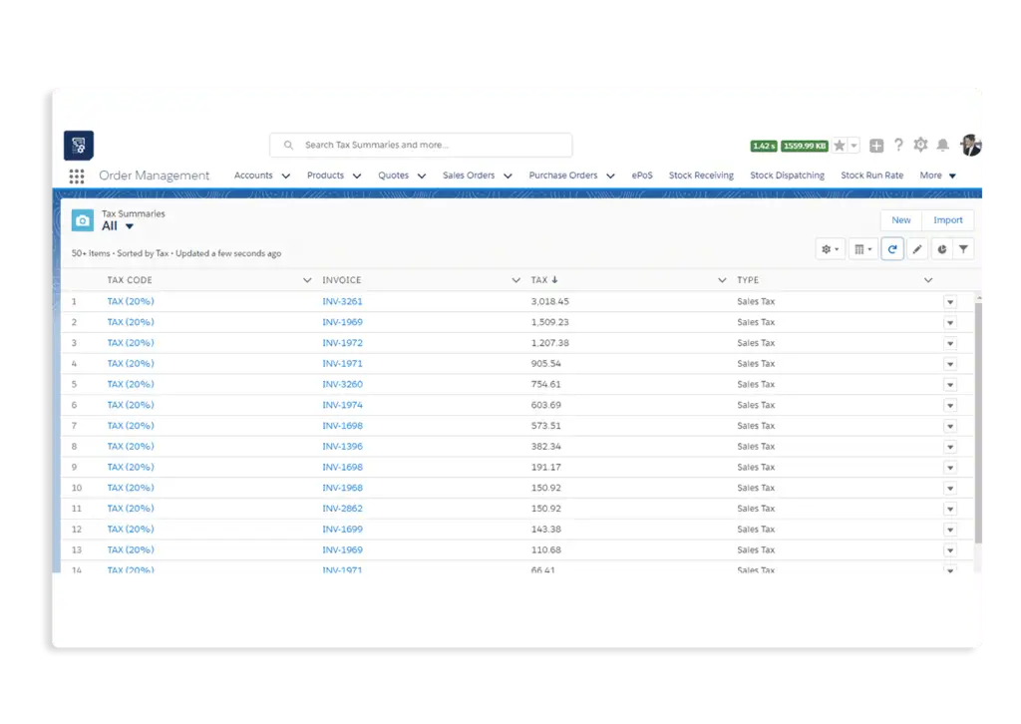This screenshot has width=1021, height=724.
Task: Open the TAX (20%) link in row 1
Action: (131, 301)
